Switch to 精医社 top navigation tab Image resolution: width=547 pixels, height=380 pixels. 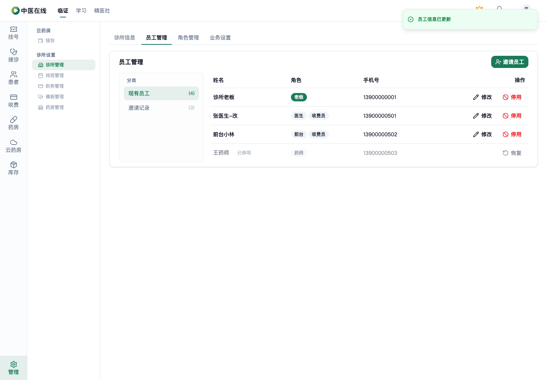102,11
